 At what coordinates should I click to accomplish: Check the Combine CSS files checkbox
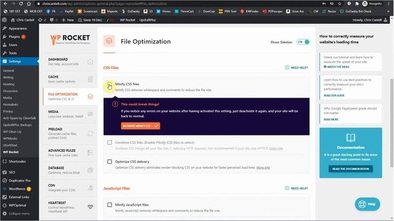(x=110, y=142)
